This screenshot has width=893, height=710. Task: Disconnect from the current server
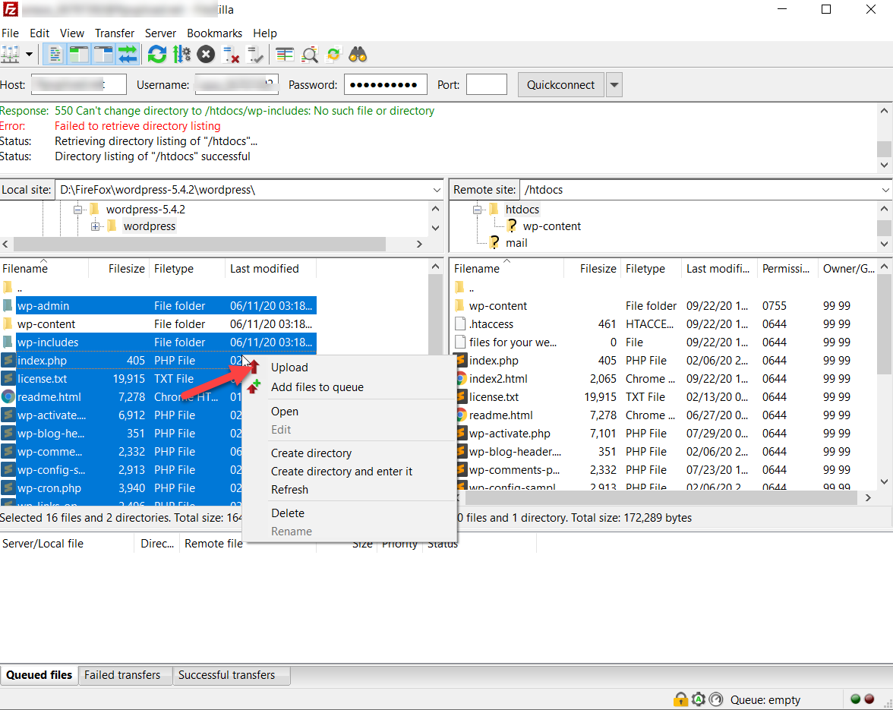231,55
